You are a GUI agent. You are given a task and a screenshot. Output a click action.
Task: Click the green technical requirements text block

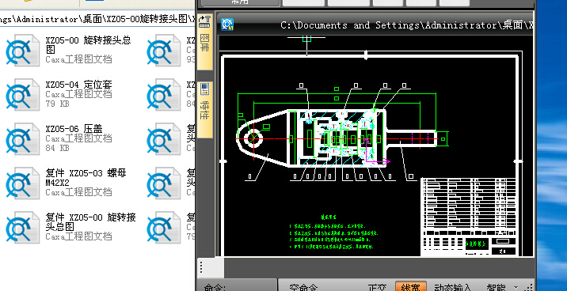point(333,232)
